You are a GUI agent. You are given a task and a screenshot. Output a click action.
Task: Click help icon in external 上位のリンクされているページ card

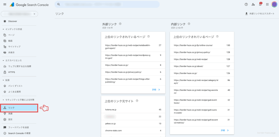click(x=148, y=37)
